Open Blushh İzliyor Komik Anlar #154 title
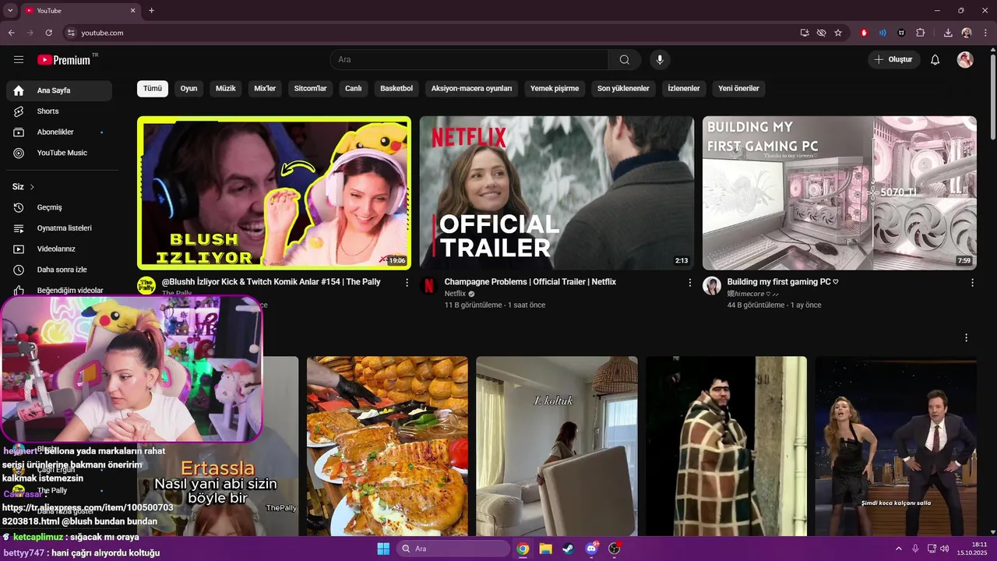 (x=271, y=282)
